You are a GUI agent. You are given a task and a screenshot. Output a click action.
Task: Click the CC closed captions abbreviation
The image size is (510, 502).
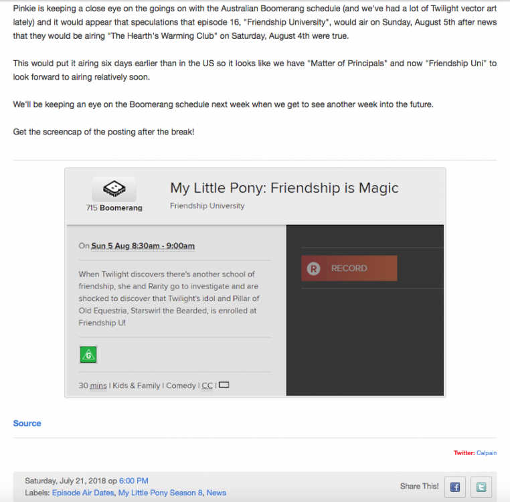pyautogui.click(x=207, y=386)
